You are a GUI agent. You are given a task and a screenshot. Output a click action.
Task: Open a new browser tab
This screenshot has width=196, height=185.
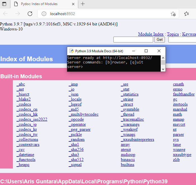point(83,4)
